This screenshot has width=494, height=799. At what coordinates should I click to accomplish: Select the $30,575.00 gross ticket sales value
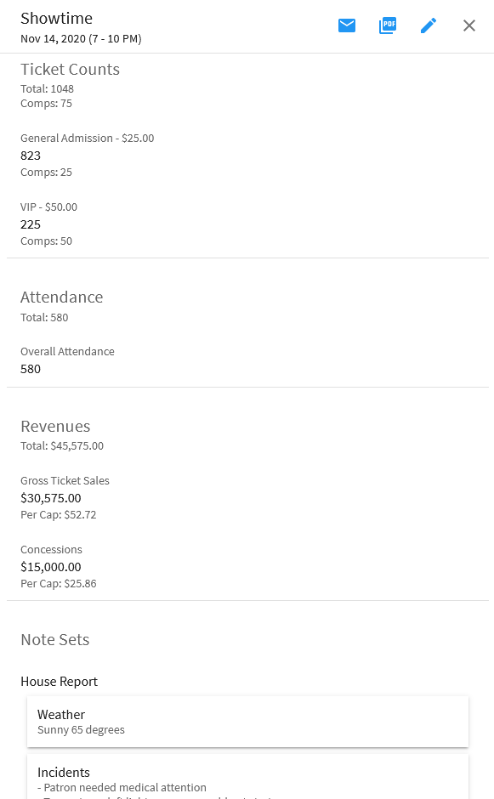pos(51,498)
